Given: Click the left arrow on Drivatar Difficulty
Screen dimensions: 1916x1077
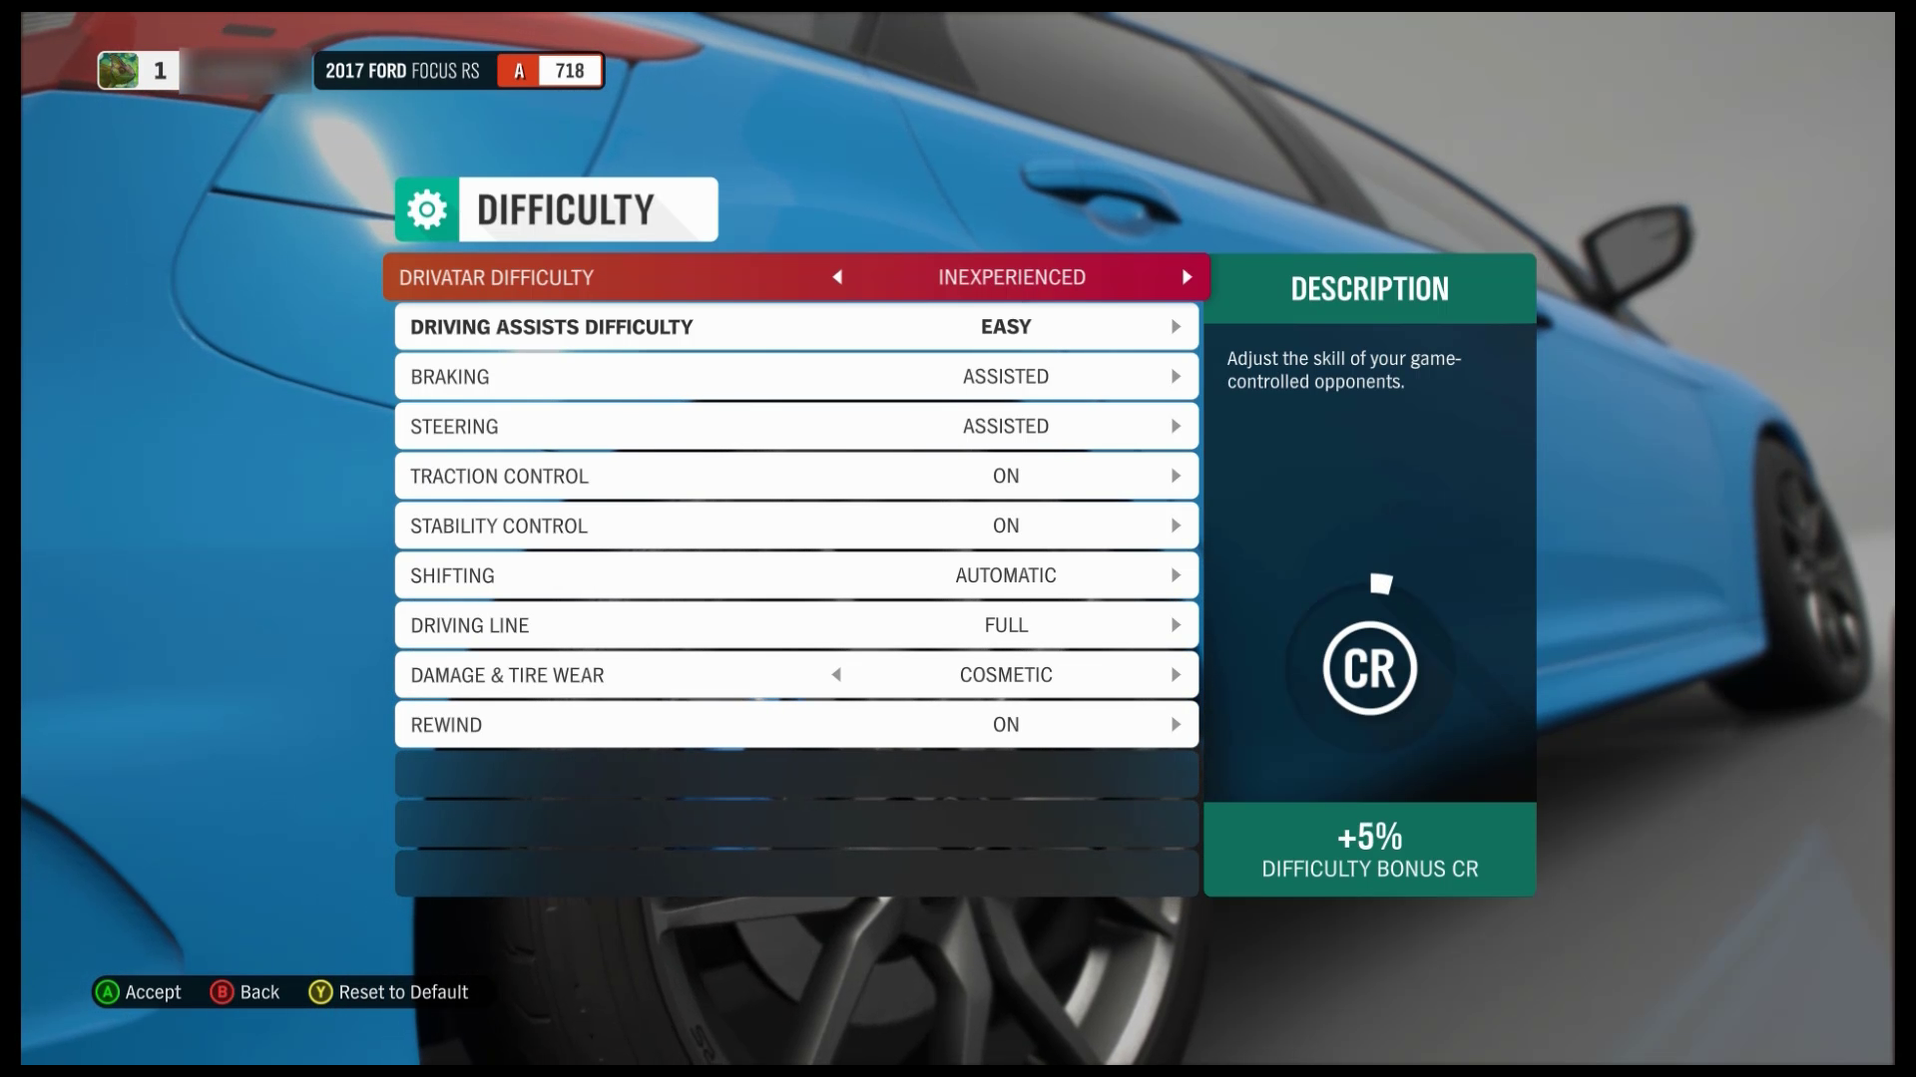Looking at the screenshot, I should point(837,277).
